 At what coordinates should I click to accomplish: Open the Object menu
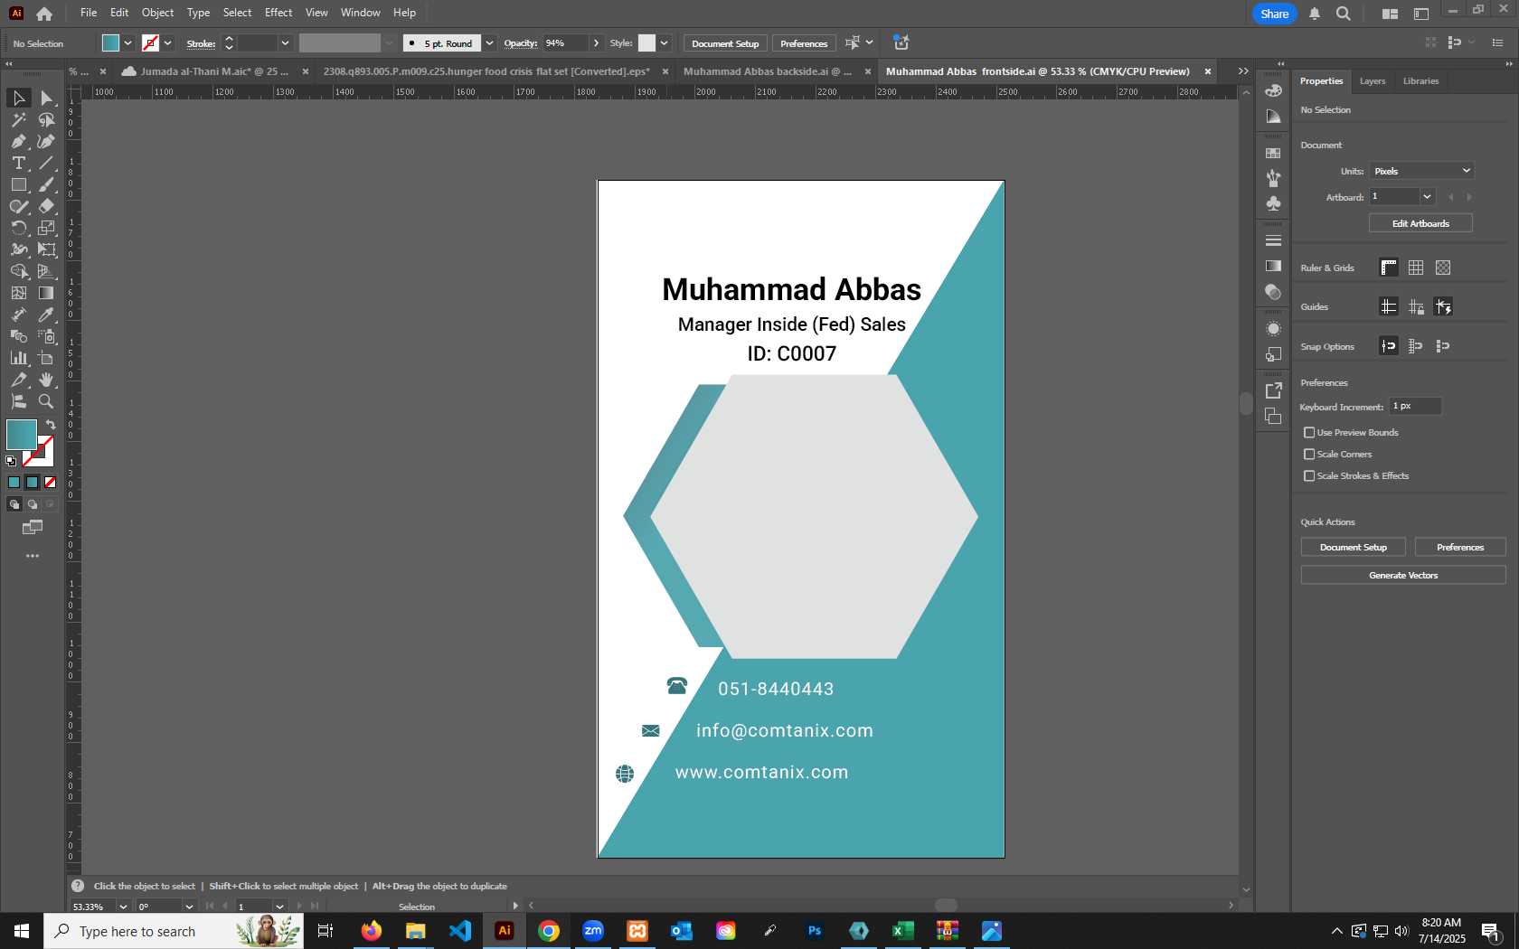coord(157,13)
